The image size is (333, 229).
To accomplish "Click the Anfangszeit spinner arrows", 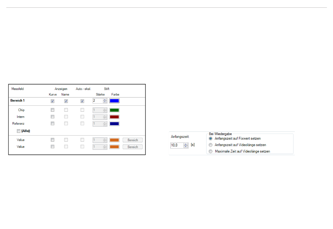I will coord(186,145).
